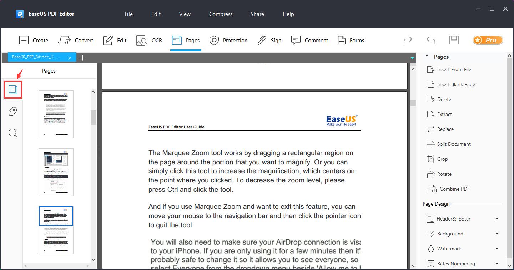Open the Forms tool
Screen dimensions: 514x270
[x=351, y=40]
